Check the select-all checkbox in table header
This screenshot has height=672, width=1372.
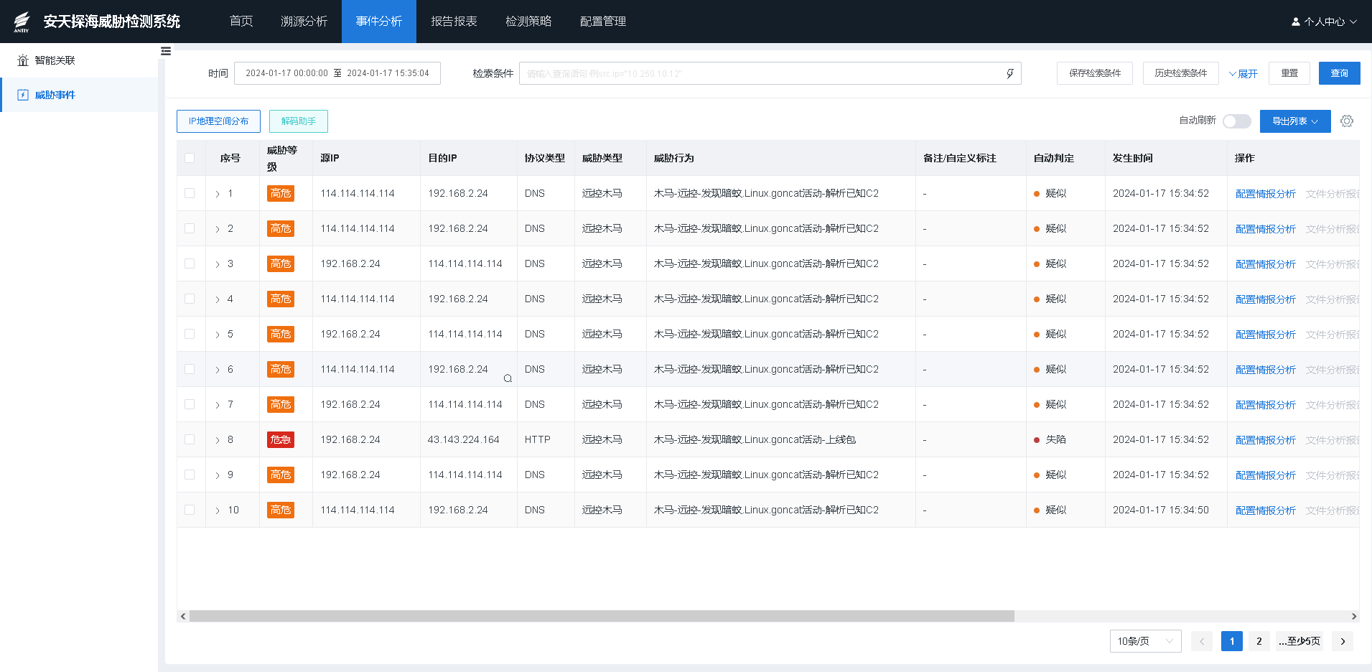point(190,158)
